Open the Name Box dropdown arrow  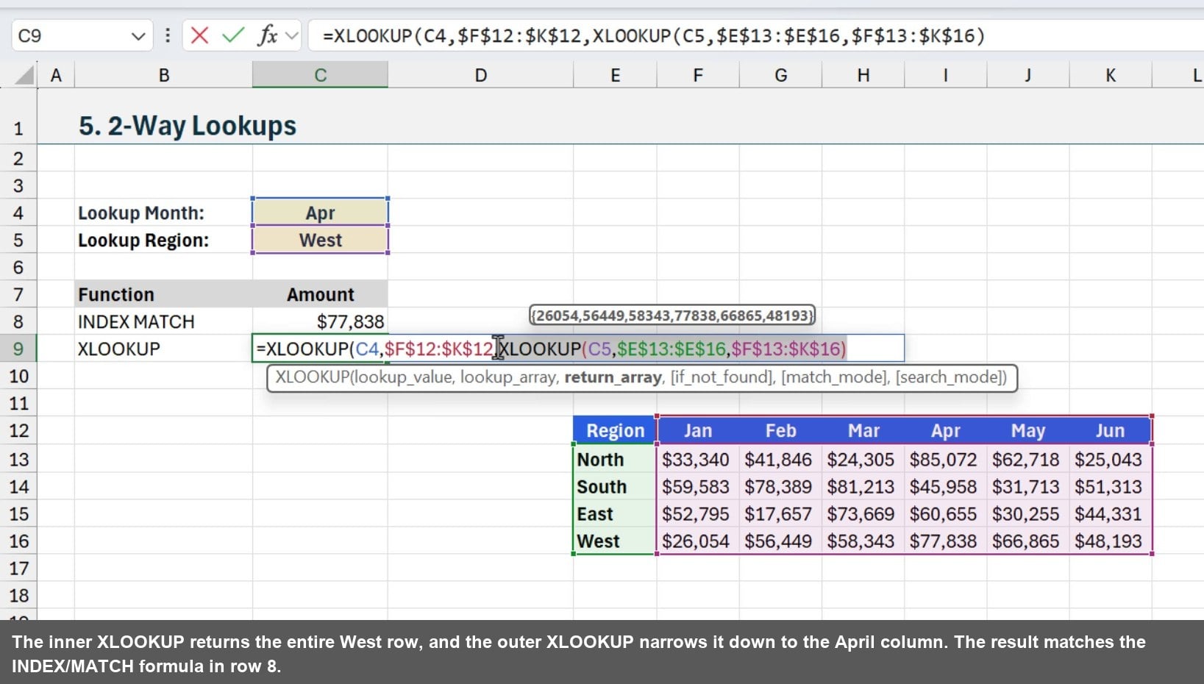pyautogui.click(x=139, y=35)
